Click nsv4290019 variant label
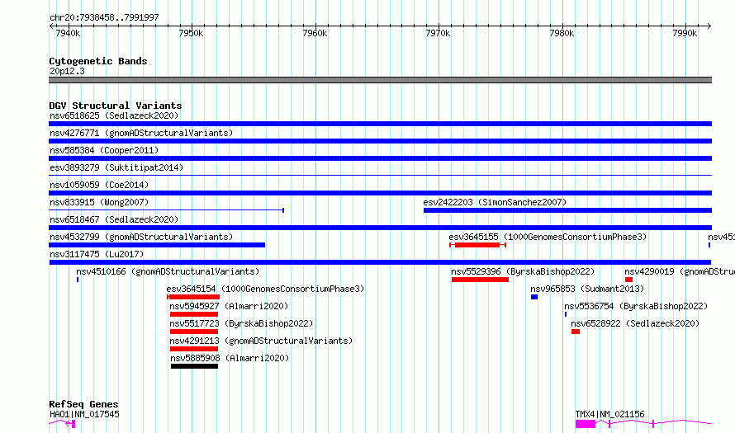735x433 pixels. point(680,271)
